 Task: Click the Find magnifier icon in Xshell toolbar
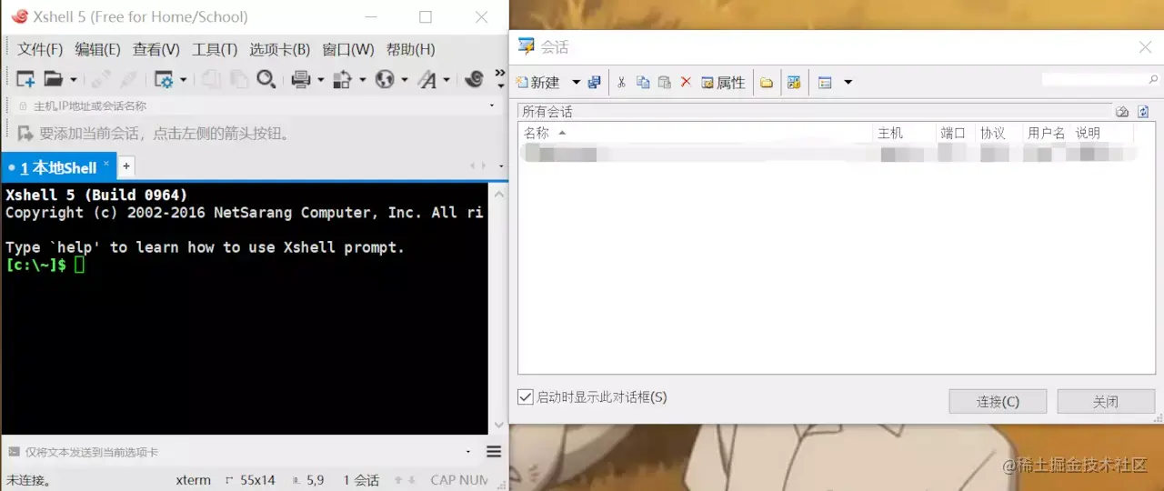click(x=266, y=80)
